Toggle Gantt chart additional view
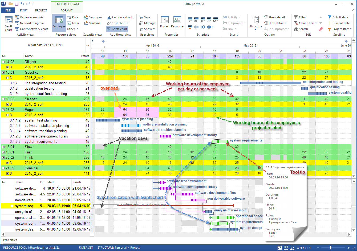 tap(117, 29)
